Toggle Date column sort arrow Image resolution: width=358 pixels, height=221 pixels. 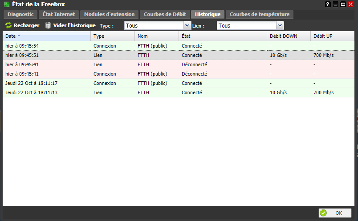(x=19, y=36)
